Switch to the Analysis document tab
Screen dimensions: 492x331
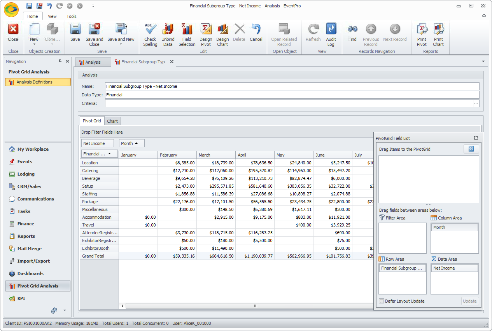point(93,62)
